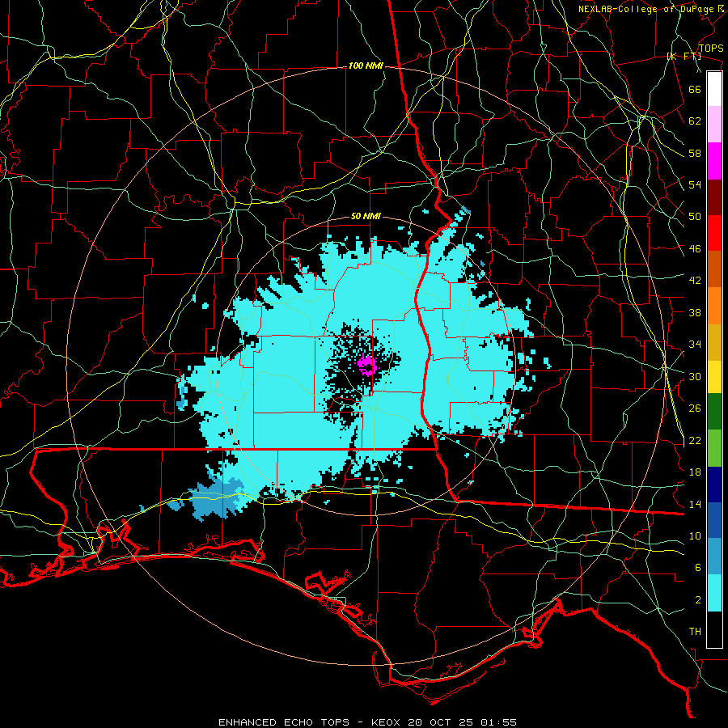
Task: Select the light green legend swatch
Action: click(x=714, y=448)
